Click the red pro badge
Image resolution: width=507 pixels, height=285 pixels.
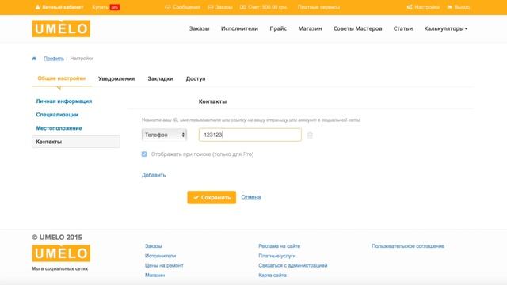[115, 7]
